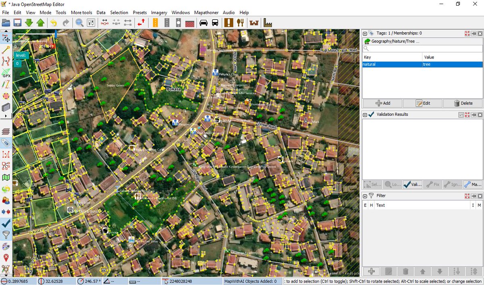Save the layer using the floppy disk icon

17,23
